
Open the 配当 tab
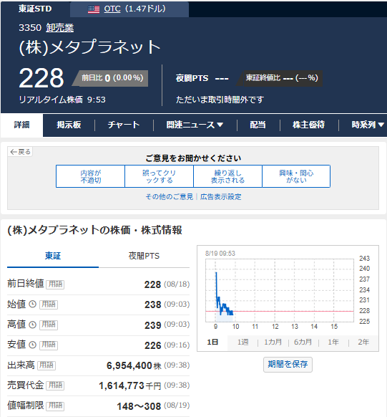click(258, 125)
